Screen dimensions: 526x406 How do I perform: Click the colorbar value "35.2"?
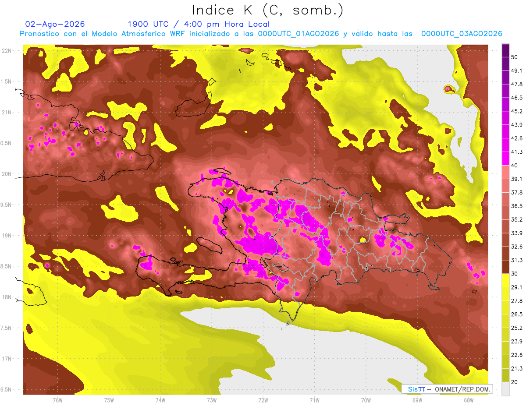coord(517,219)
